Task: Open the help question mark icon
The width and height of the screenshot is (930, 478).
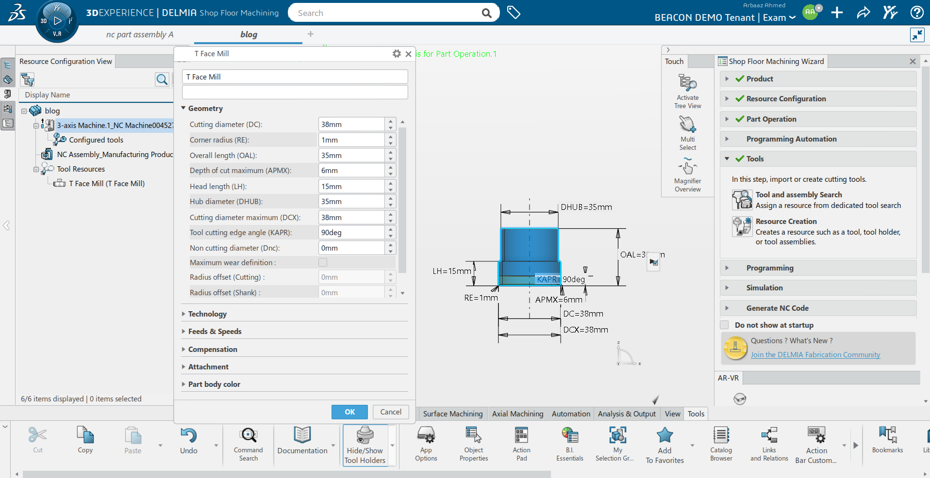Action: click(x=917, y=13)
